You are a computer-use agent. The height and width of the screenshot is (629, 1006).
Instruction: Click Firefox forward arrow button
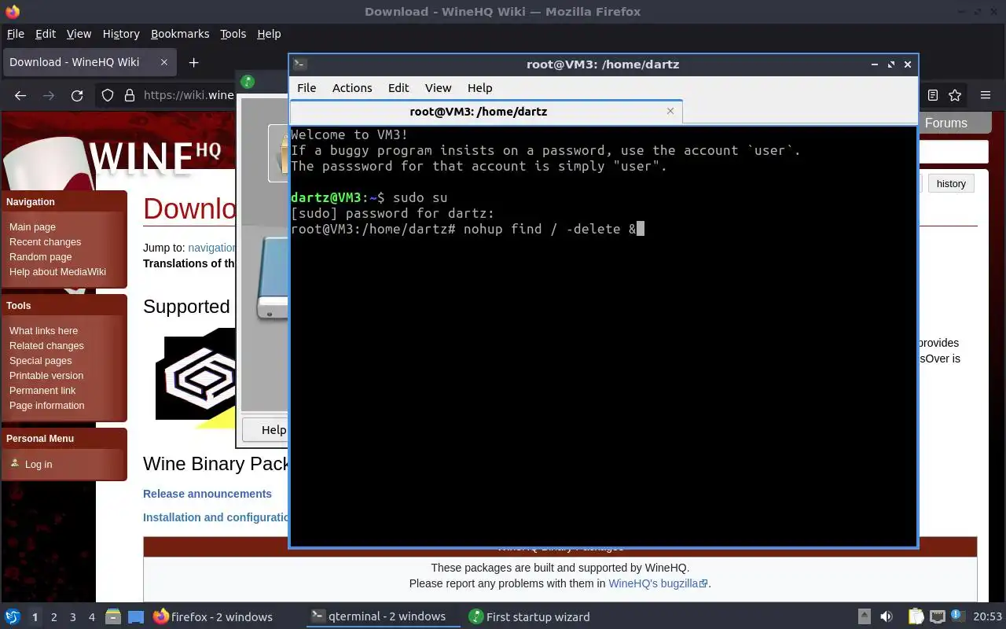pyautogui.click(x=49, y=95)
